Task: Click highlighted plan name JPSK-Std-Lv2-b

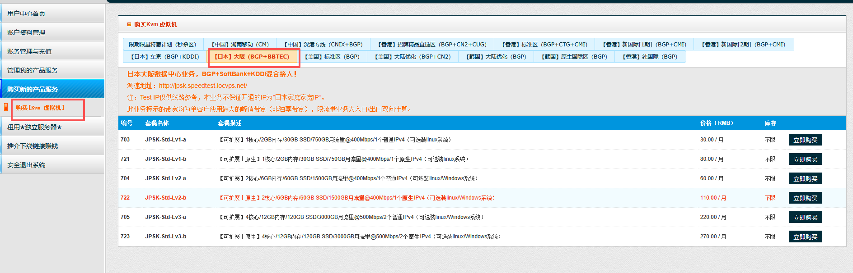Action: click(165, 198)
